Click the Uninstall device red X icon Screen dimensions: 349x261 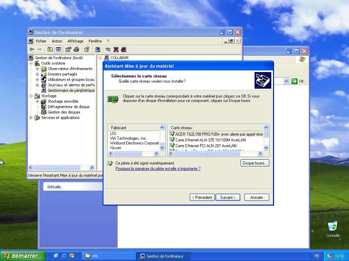tap(116, 49)
